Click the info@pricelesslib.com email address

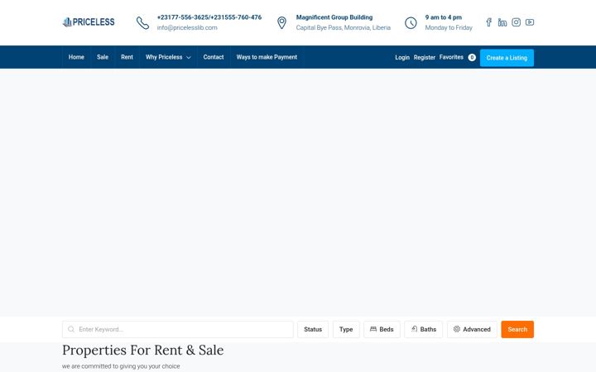187,28
